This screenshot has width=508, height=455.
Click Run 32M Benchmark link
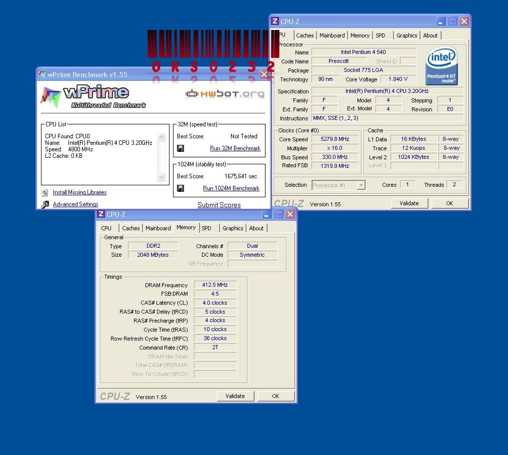[235, 148]
